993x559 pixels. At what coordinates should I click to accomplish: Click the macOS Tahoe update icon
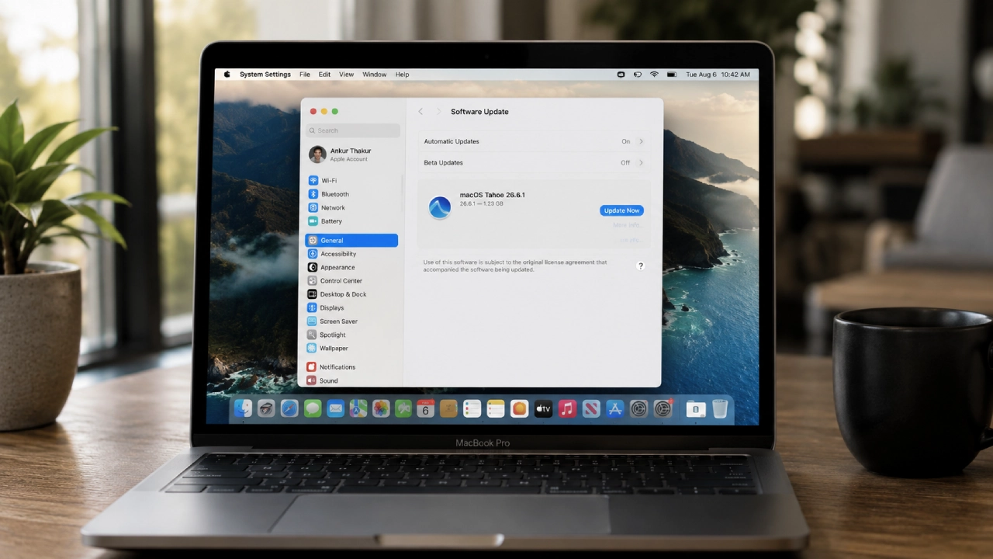coord(440,207)
